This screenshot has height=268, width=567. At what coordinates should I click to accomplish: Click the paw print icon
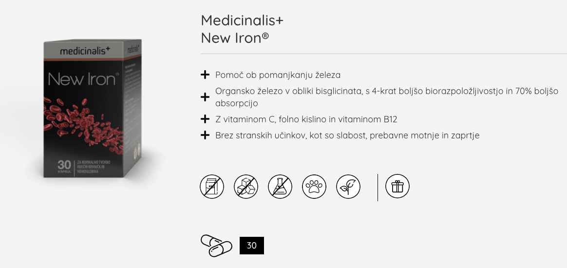[314, 187]
